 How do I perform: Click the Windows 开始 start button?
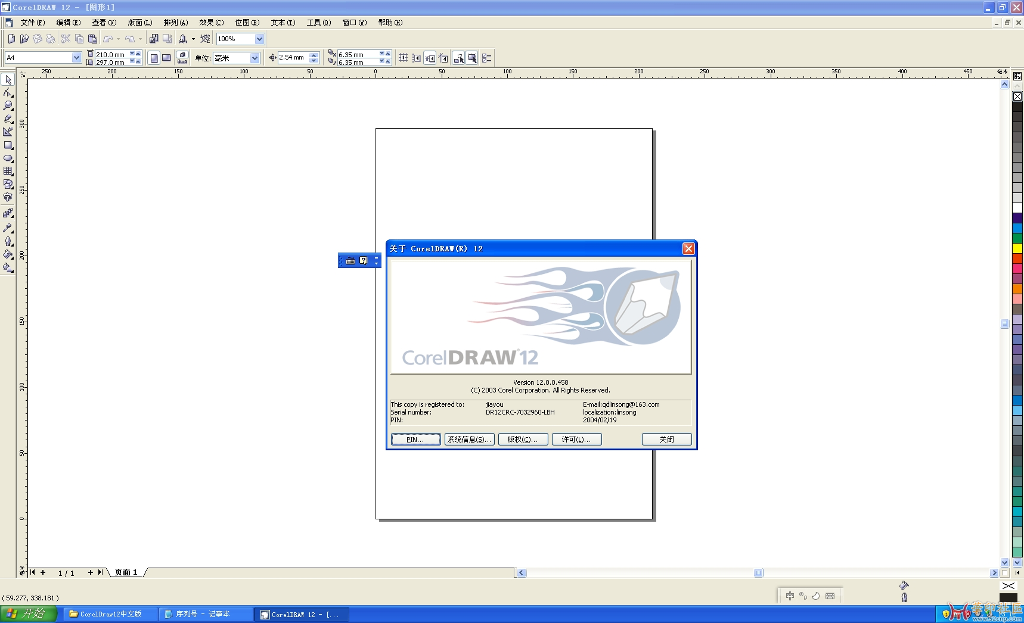[x=29, y=614]
